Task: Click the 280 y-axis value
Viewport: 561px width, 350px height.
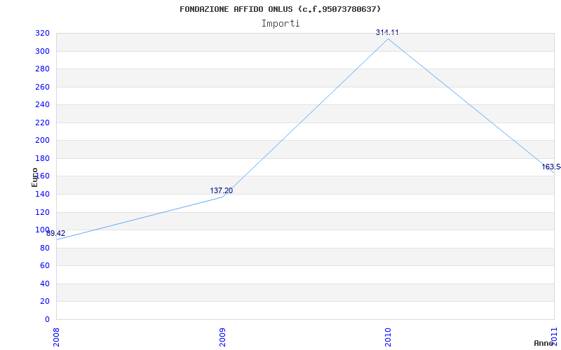Action: pos(42,69)
